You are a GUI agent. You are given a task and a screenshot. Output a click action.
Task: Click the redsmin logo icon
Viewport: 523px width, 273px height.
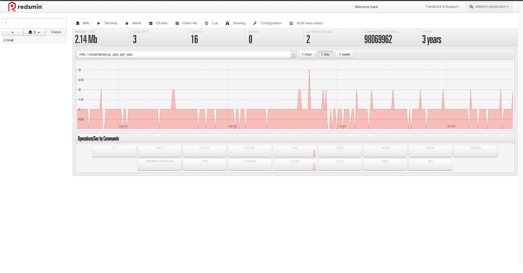pyautogui.click(x=12, y=7)
